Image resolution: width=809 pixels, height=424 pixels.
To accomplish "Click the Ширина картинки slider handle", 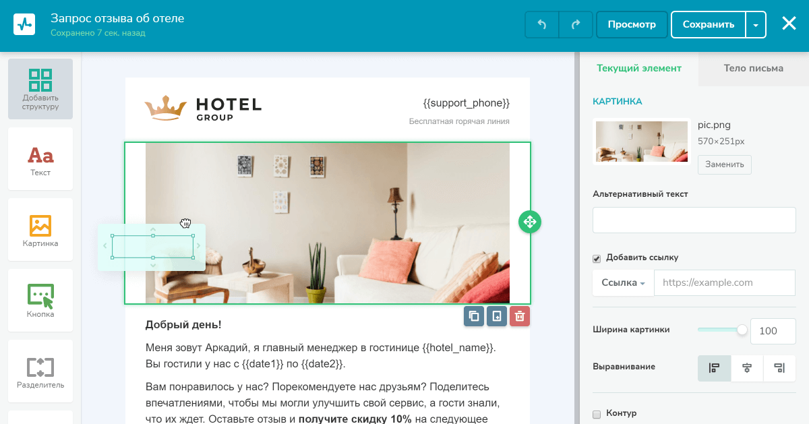I will point(742,330).
